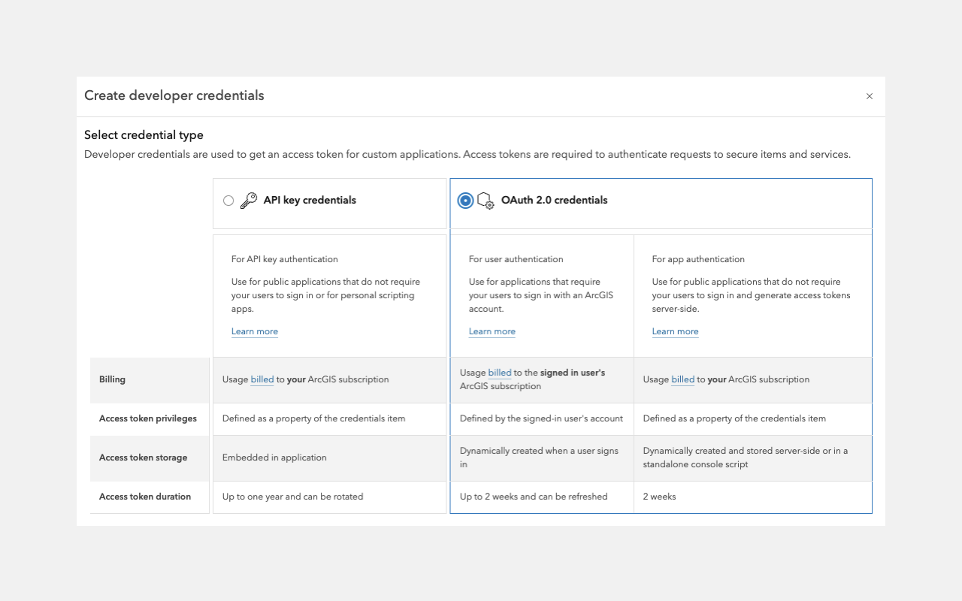Click the Access token privileges row header

(x=148, y=418)
